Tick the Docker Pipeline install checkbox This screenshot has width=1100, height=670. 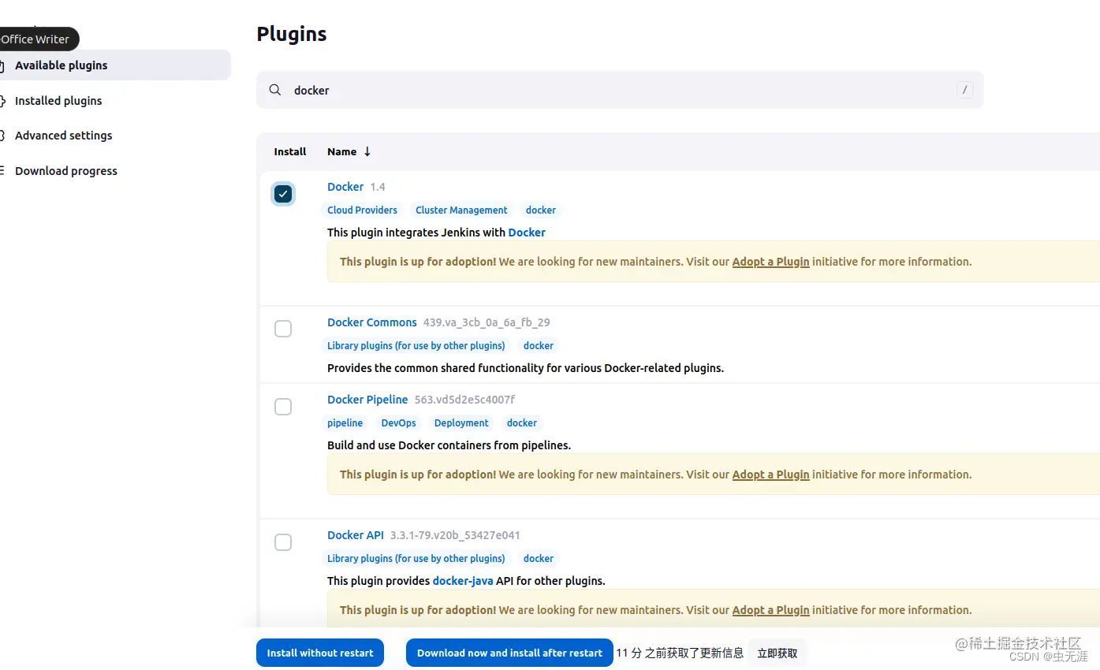[x=283, y=406]
